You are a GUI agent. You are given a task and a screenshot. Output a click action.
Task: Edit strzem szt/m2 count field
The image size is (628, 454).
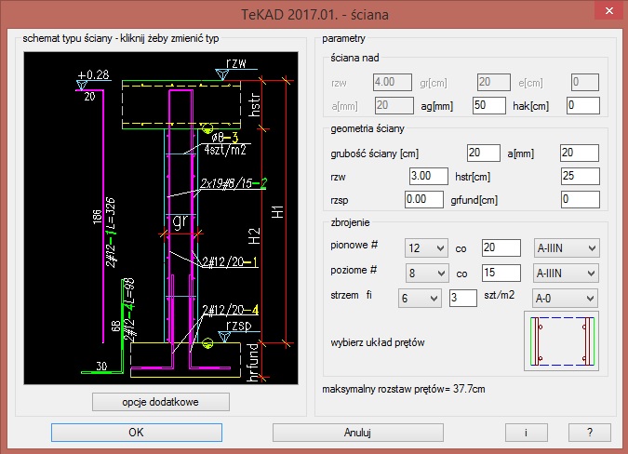(463, 299)
